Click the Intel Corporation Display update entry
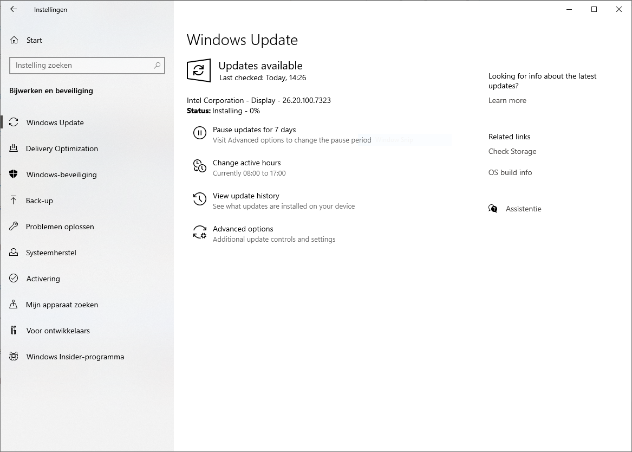Image resolution: width=632 pixels, height=452 pixels. tap(259, 100)
